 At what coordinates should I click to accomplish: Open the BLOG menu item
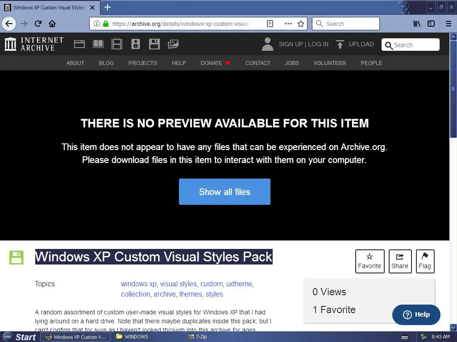(106, 63)
